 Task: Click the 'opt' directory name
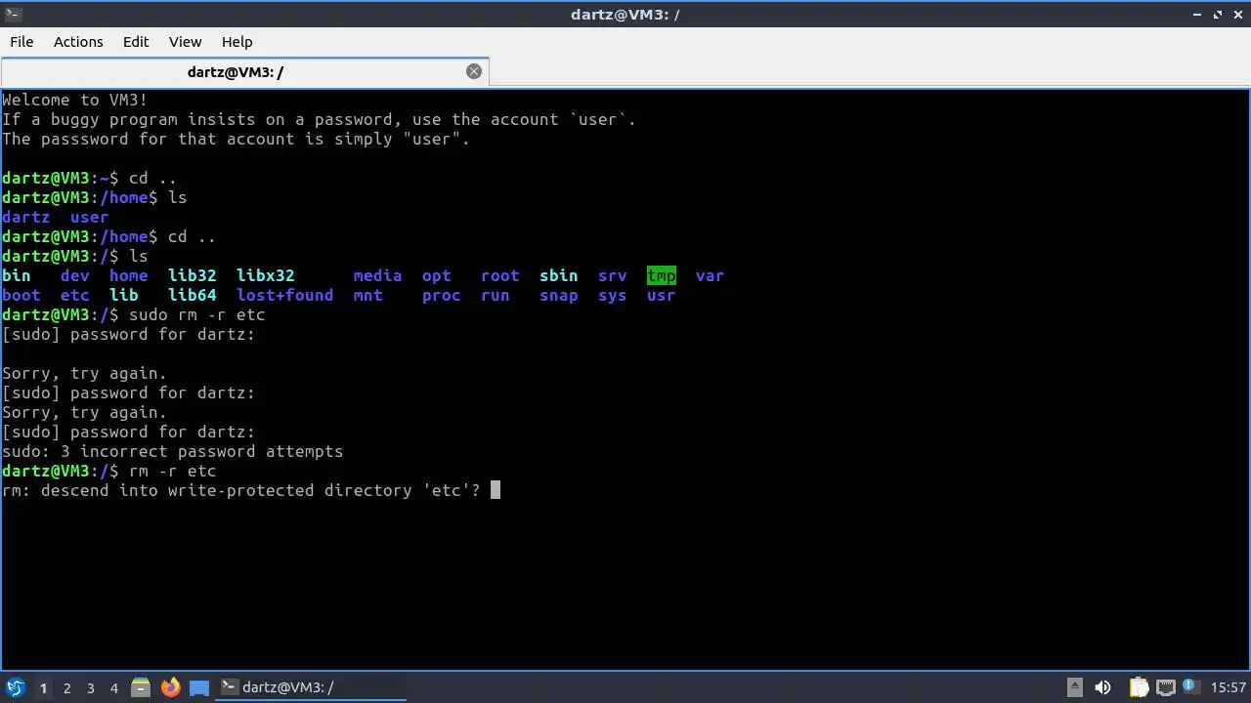click(x=437, y=276)
